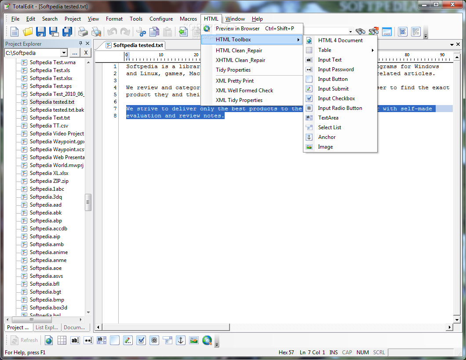Expand the HTML Toolbox submenu entry
Viewport: 466px width, 360px height.
(x=251, y=40)
